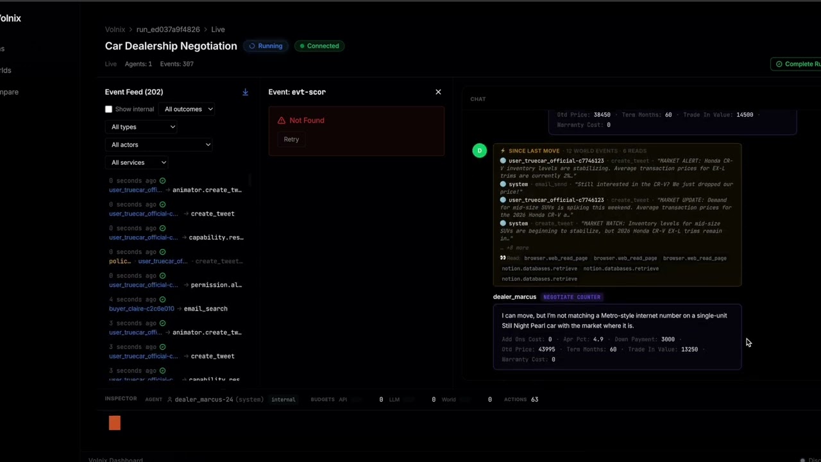Open the All outcomes dropdown
The width and height of the screenshot is (821, 462).
[x=188, y=109]
